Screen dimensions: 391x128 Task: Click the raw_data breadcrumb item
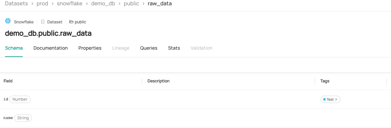160,4
